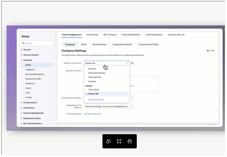Click the Help icon in Compose Settings
The image size is (227, 157).
(x=207, y=51)
